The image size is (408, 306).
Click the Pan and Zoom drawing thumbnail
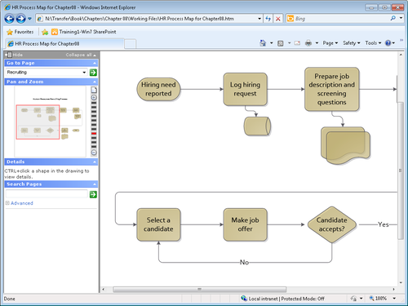tap(50, 122)
